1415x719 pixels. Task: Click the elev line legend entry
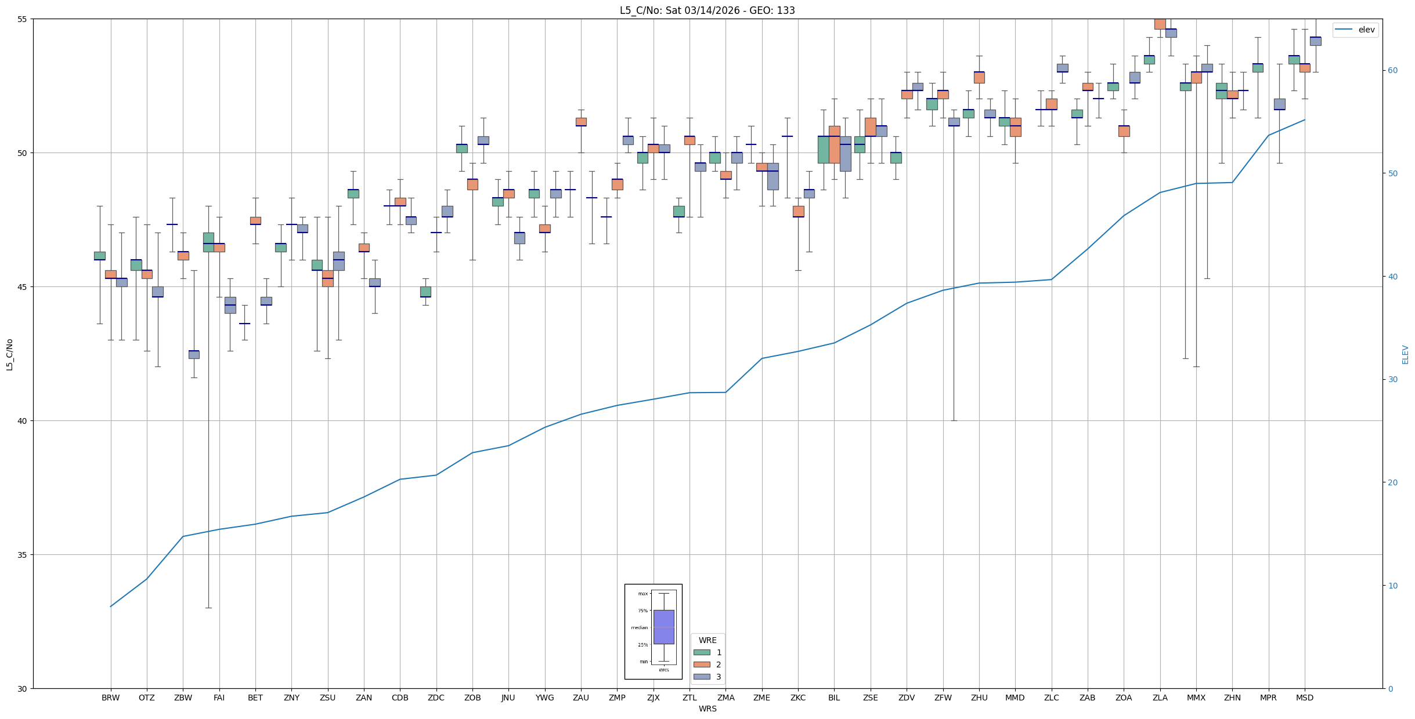click(x=1355, y=30)
